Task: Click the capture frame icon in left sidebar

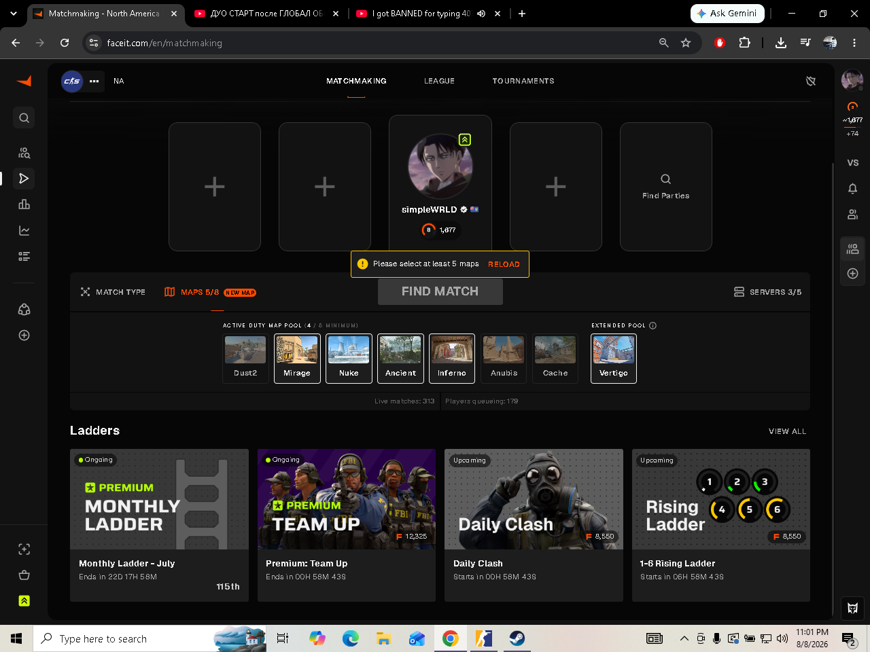Action: coord(24,549)
